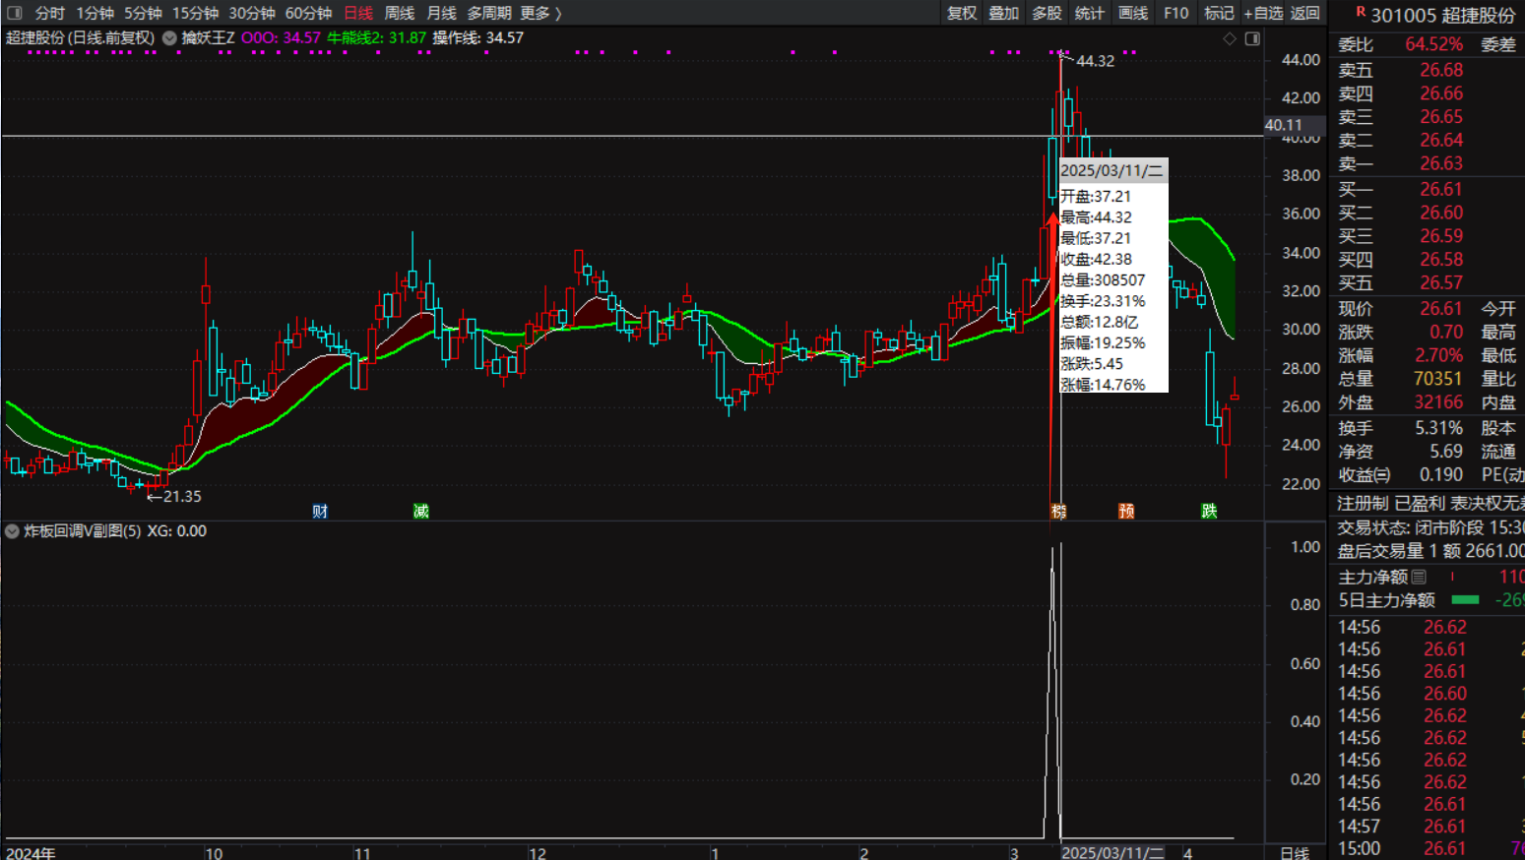Click the 减 event marker icon

(x=421, y=511)
